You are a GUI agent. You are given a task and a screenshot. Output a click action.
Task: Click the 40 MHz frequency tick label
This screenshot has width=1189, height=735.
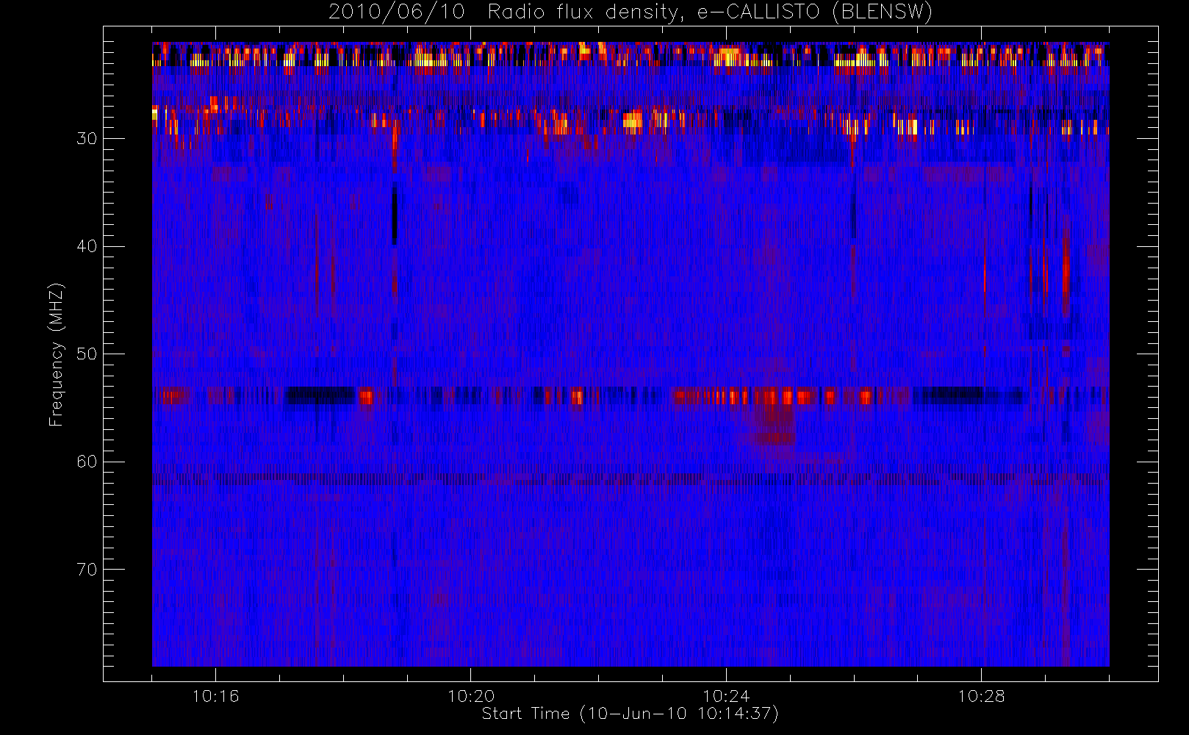(87, 246)
